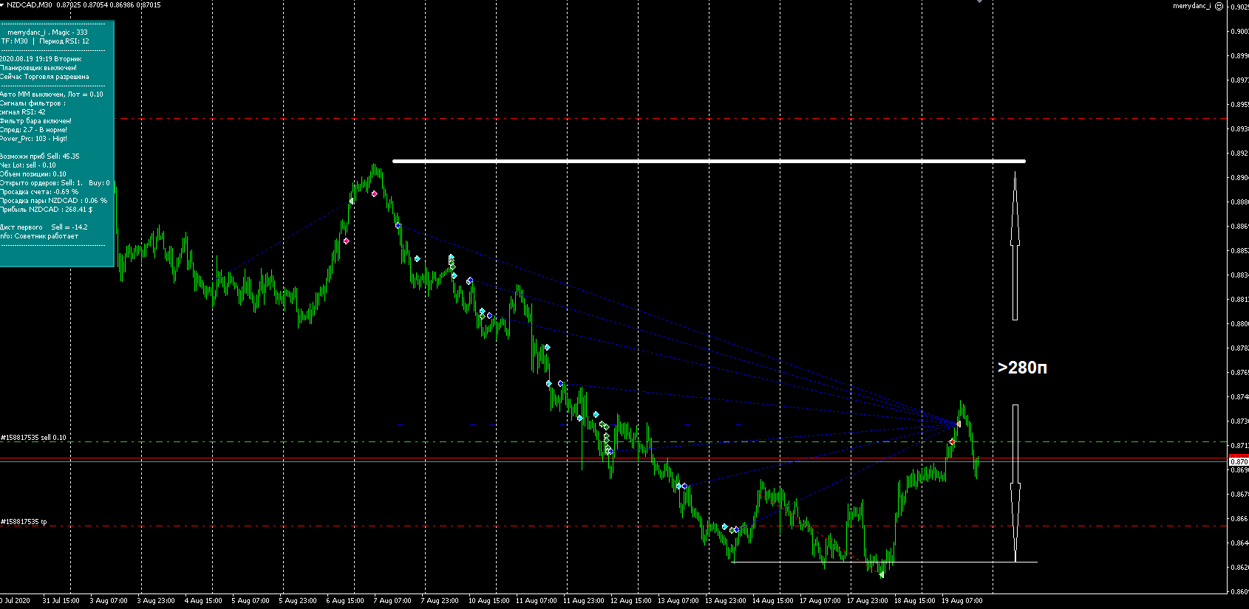The height and width of the screenshot is (609, 1249).
Task: Click the 'nfo: Советник работает' status line
Action: [x=39, y=236]
